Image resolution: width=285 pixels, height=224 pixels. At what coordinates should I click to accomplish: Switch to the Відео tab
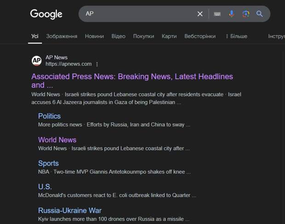click(119, 36)
